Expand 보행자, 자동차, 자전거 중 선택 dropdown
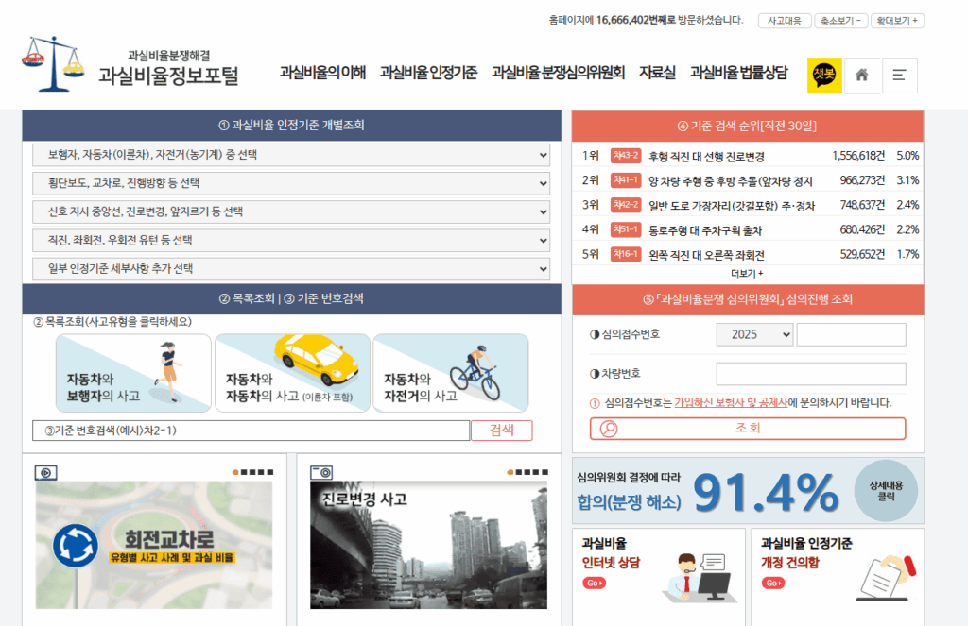The image size is (968, 626). (291, 155)
